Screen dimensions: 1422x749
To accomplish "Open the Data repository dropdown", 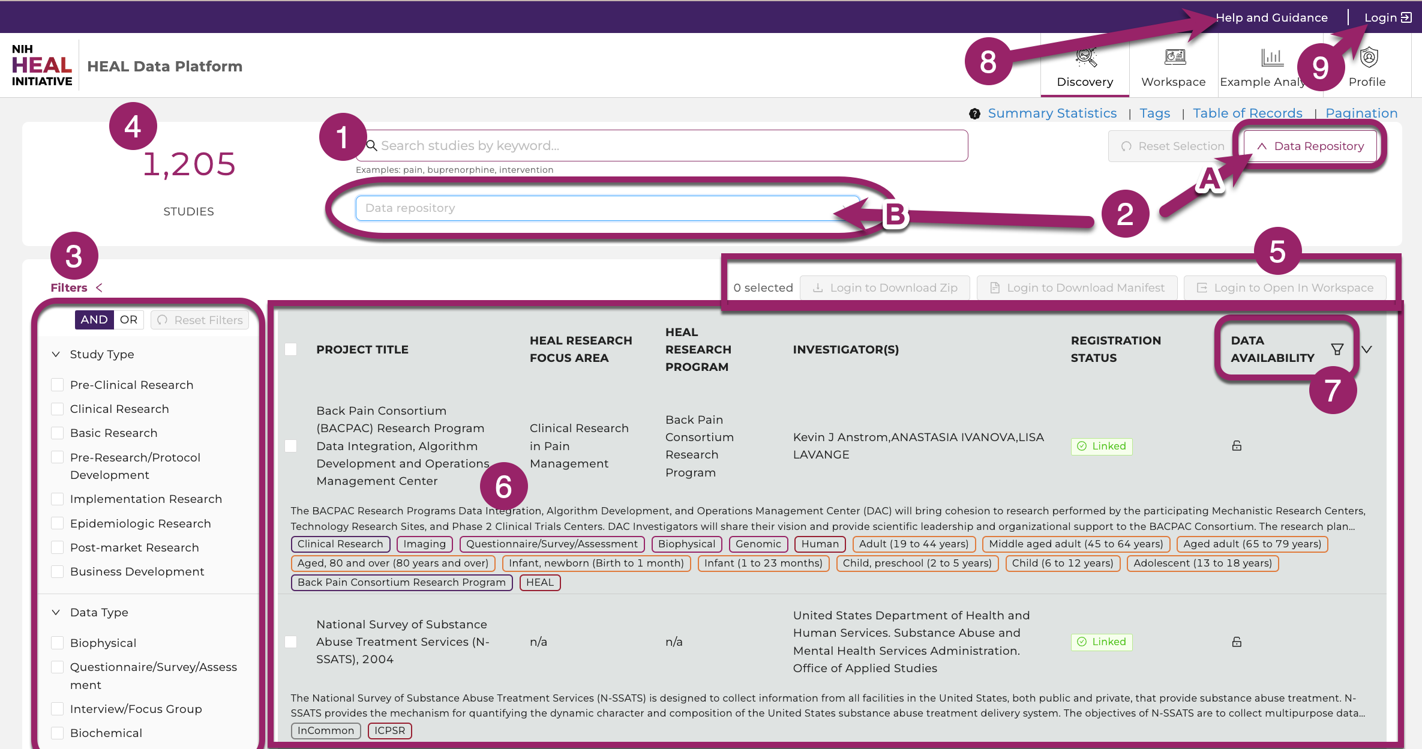I will [607, 208].
